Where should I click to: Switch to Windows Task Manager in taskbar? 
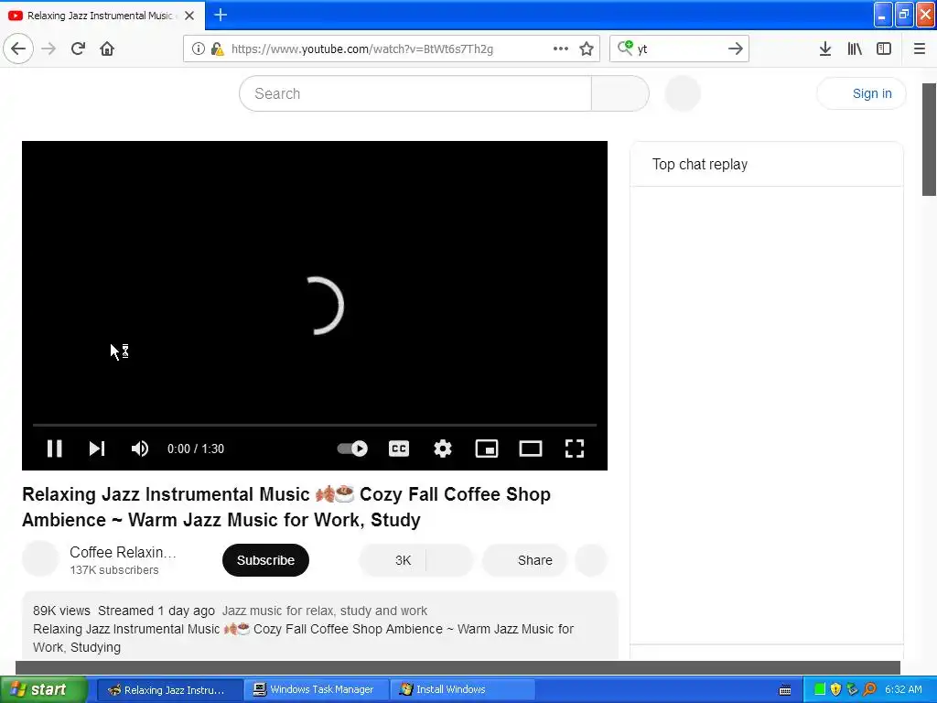(317, 689)
